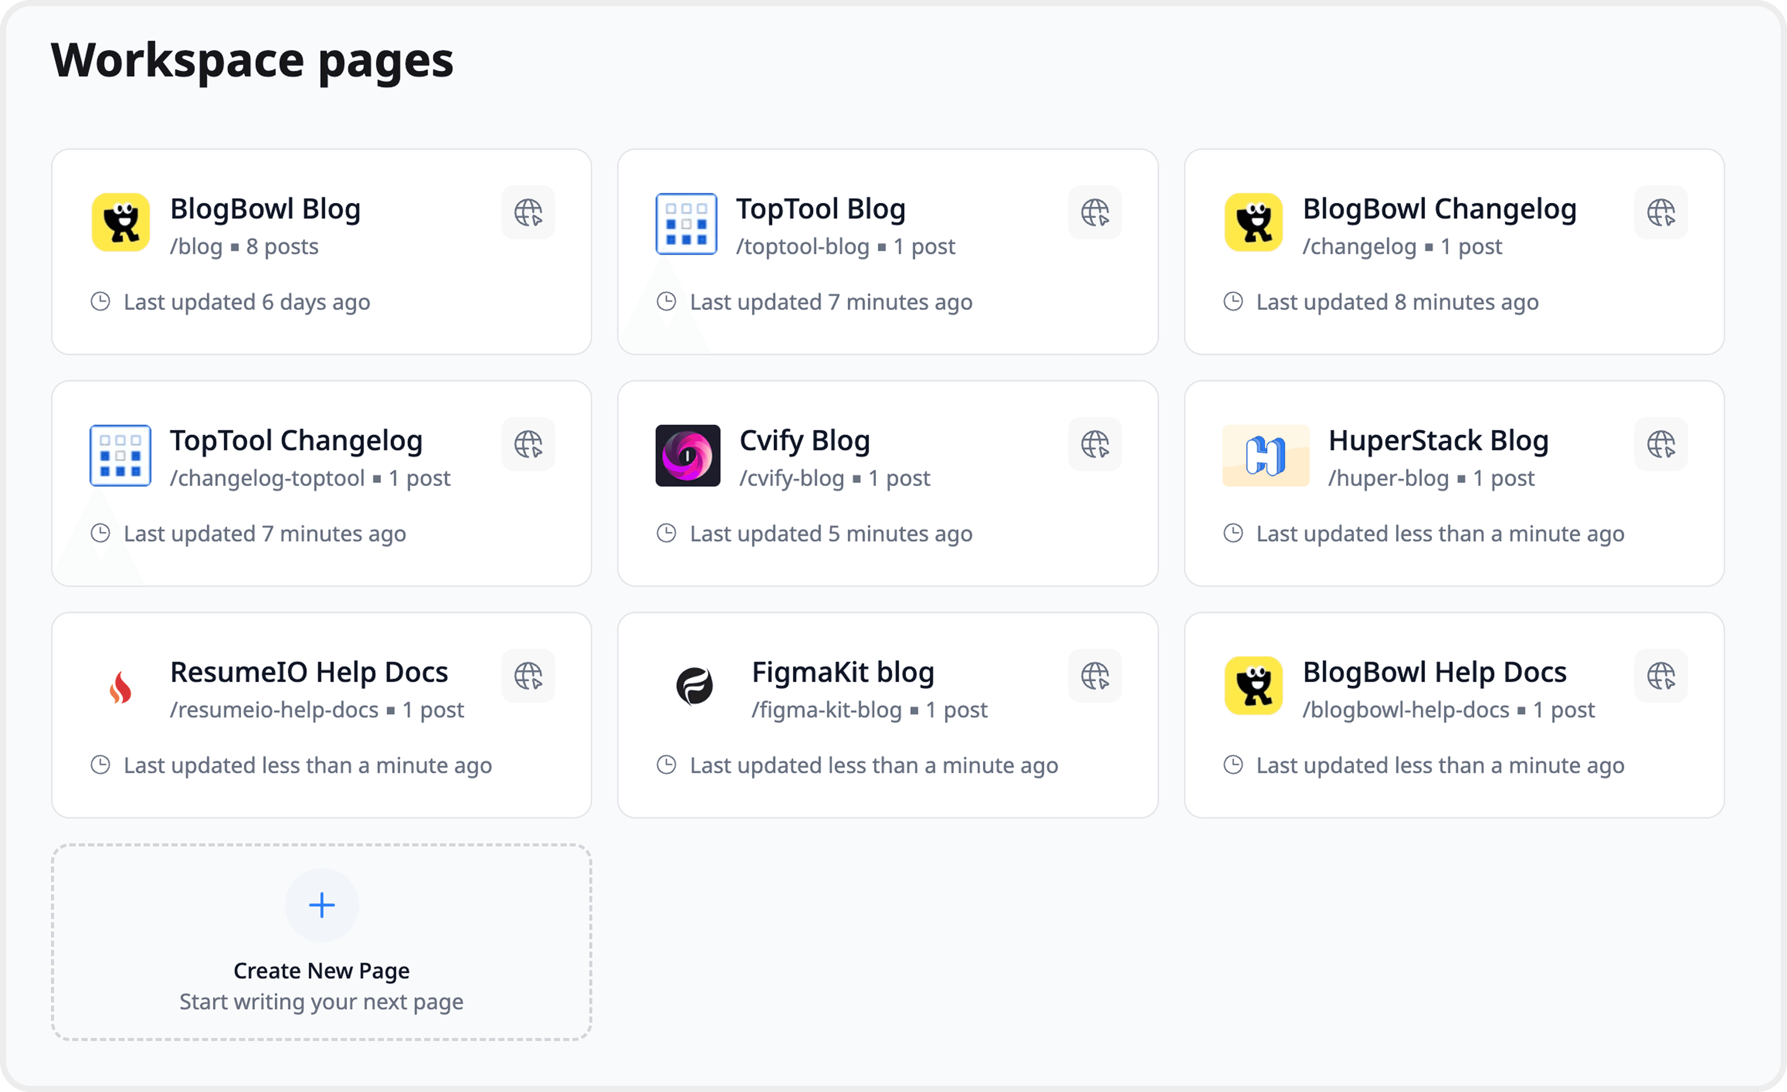Open the TopTool Changelog title link
The height and width of the screenshot is (1092, 1787).
point(296,440)
